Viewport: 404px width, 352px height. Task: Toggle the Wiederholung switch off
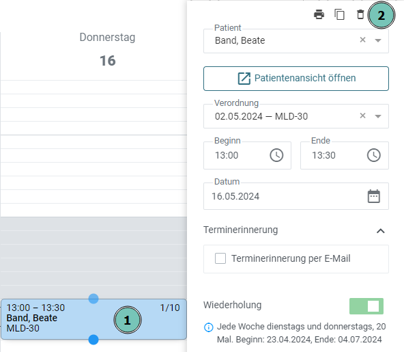tap(366, 306)
